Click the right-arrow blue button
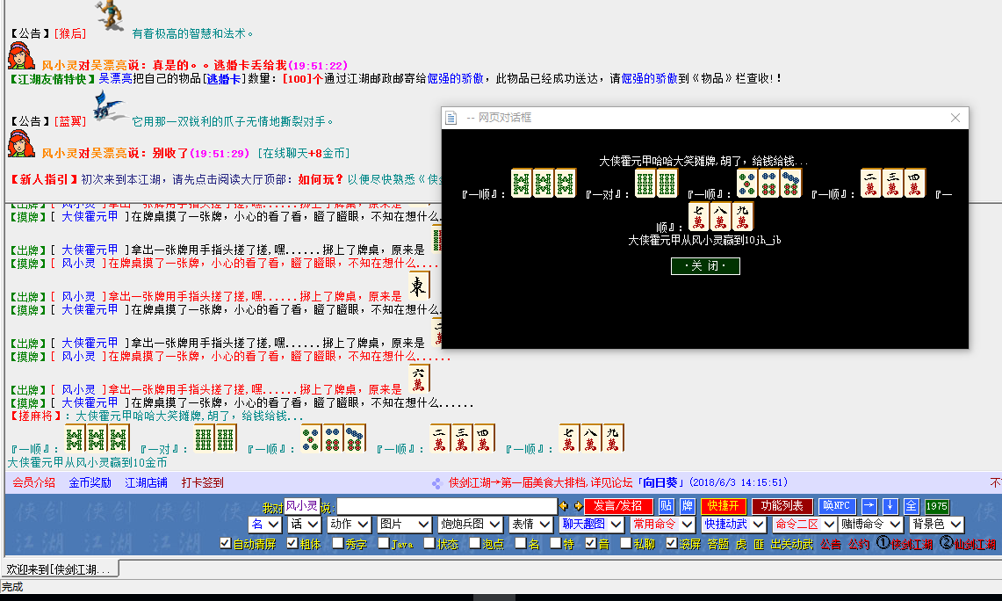This screenshot has height=601, width=1002. coord(869,506)
